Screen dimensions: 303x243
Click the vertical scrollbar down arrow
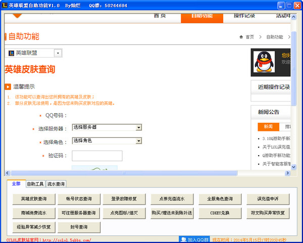293,167
